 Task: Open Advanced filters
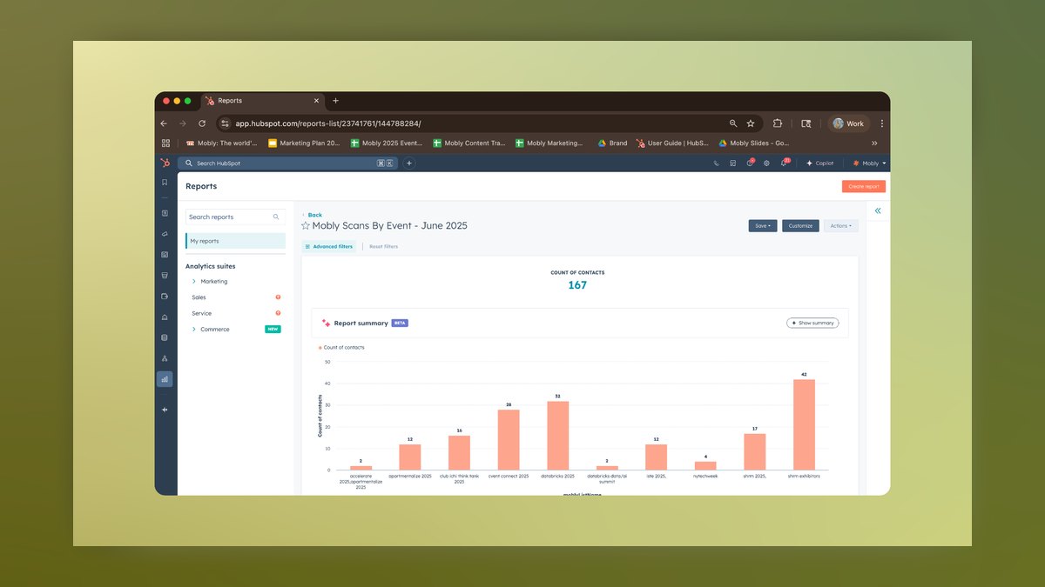pos(329,246)
